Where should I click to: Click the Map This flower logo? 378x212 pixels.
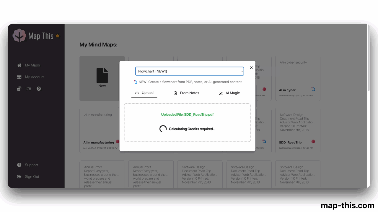click(x=19, y=36)
